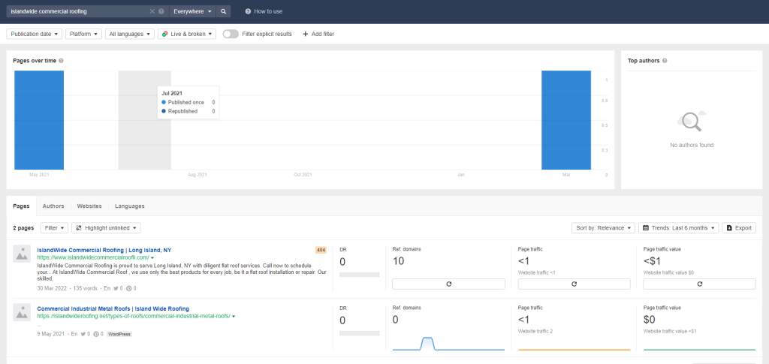Click the plus icon of Add filter
769x364 pixels.
(x=305, y=34)
